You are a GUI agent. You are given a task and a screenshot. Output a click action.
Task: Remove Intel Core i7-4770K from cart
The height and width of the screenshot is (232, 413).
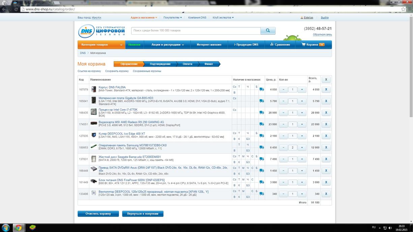point(326,113)
